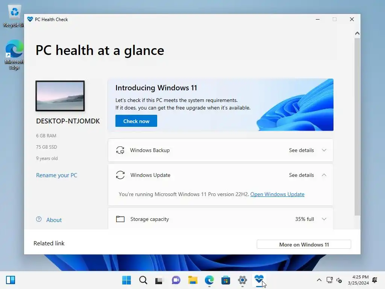Click the DESKTOP-NTJOMDK computer name

(68, 121)
